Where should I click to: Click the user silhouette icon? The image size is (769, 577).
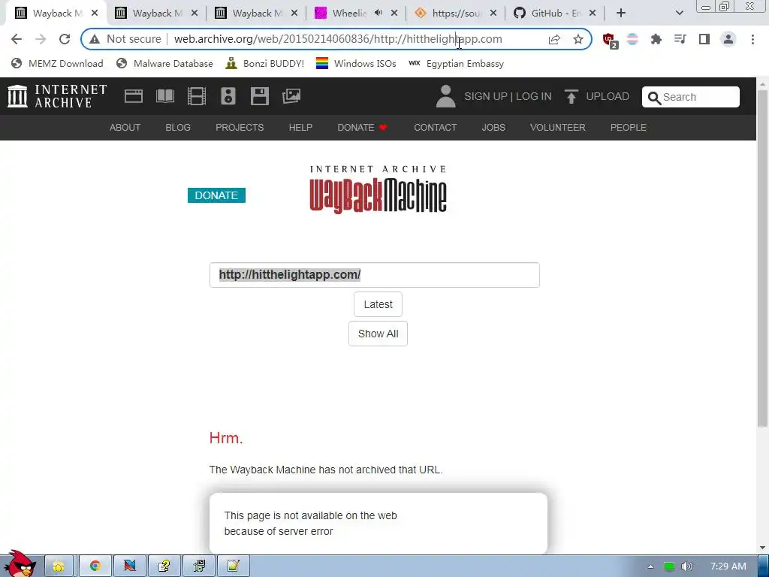coord(445,96)
